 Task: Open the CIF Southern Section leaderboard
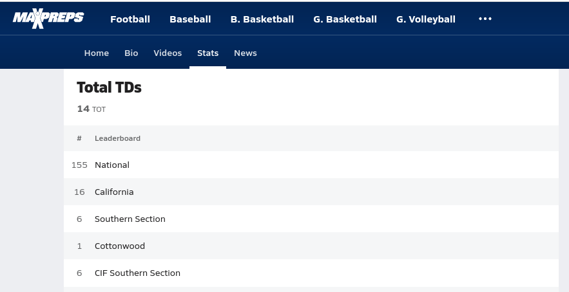(137, 273)
